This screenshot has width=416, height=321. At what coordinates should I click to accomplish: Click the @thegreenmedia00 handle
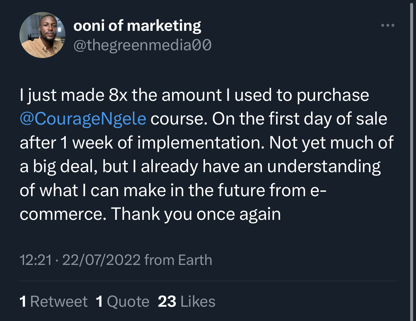pos(143,45)
